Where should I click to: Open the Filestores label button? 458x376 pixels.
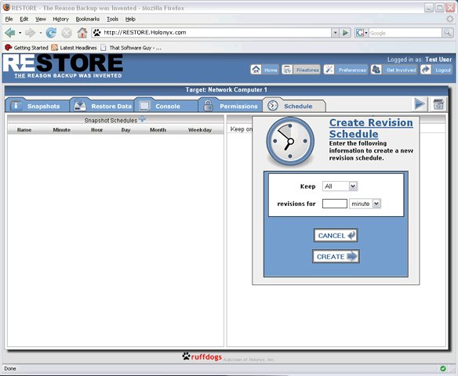[x=307, y=70]
